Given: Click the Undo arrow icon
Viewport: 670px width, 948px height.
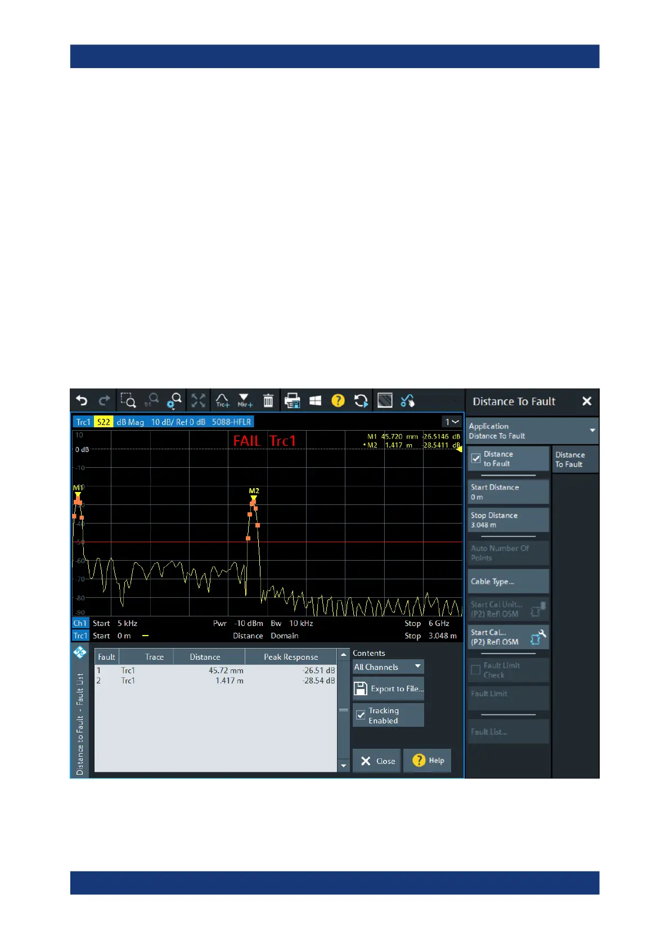Looking at the screenshot, I should coord(82,400).
